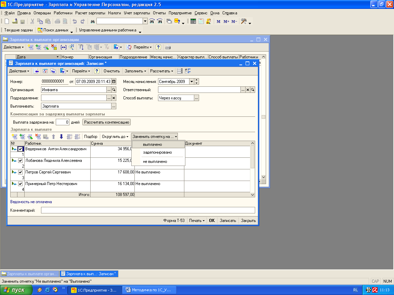This screenshot has height=295, width=394.
Task: Open the Месяц начисления dropdown arrow
Action: click(x=191, y=82)
